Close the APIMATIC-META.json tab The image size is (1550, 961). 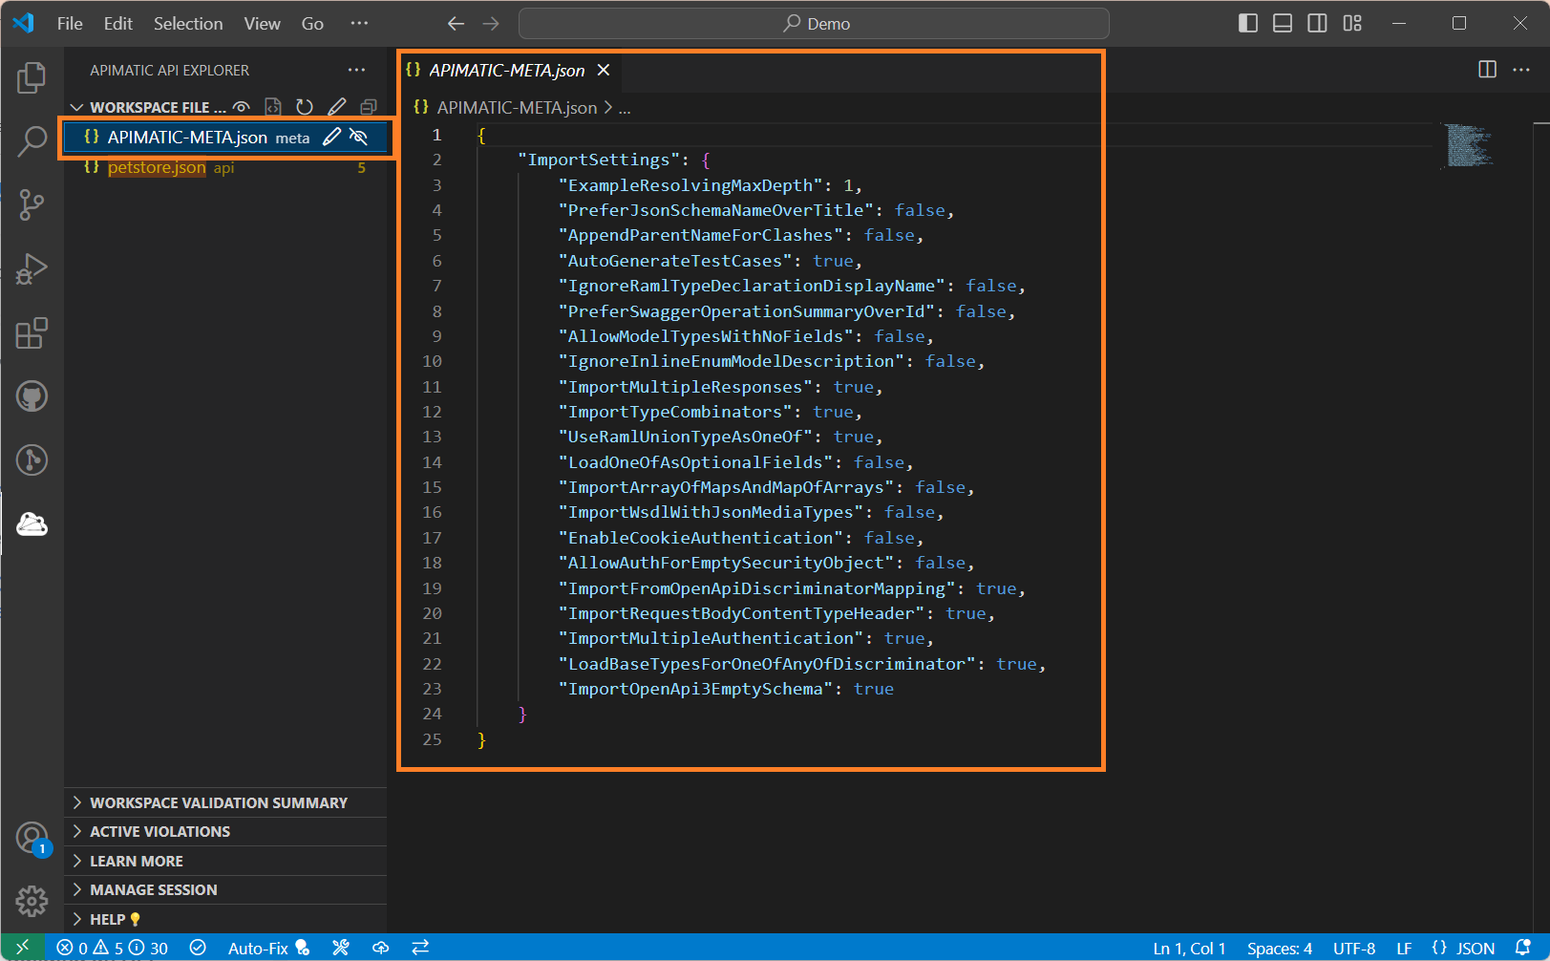(x=604, y=70)
